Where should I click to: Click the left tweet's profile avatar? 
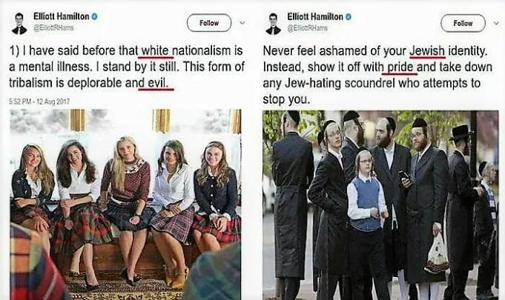tap(19, 24)
